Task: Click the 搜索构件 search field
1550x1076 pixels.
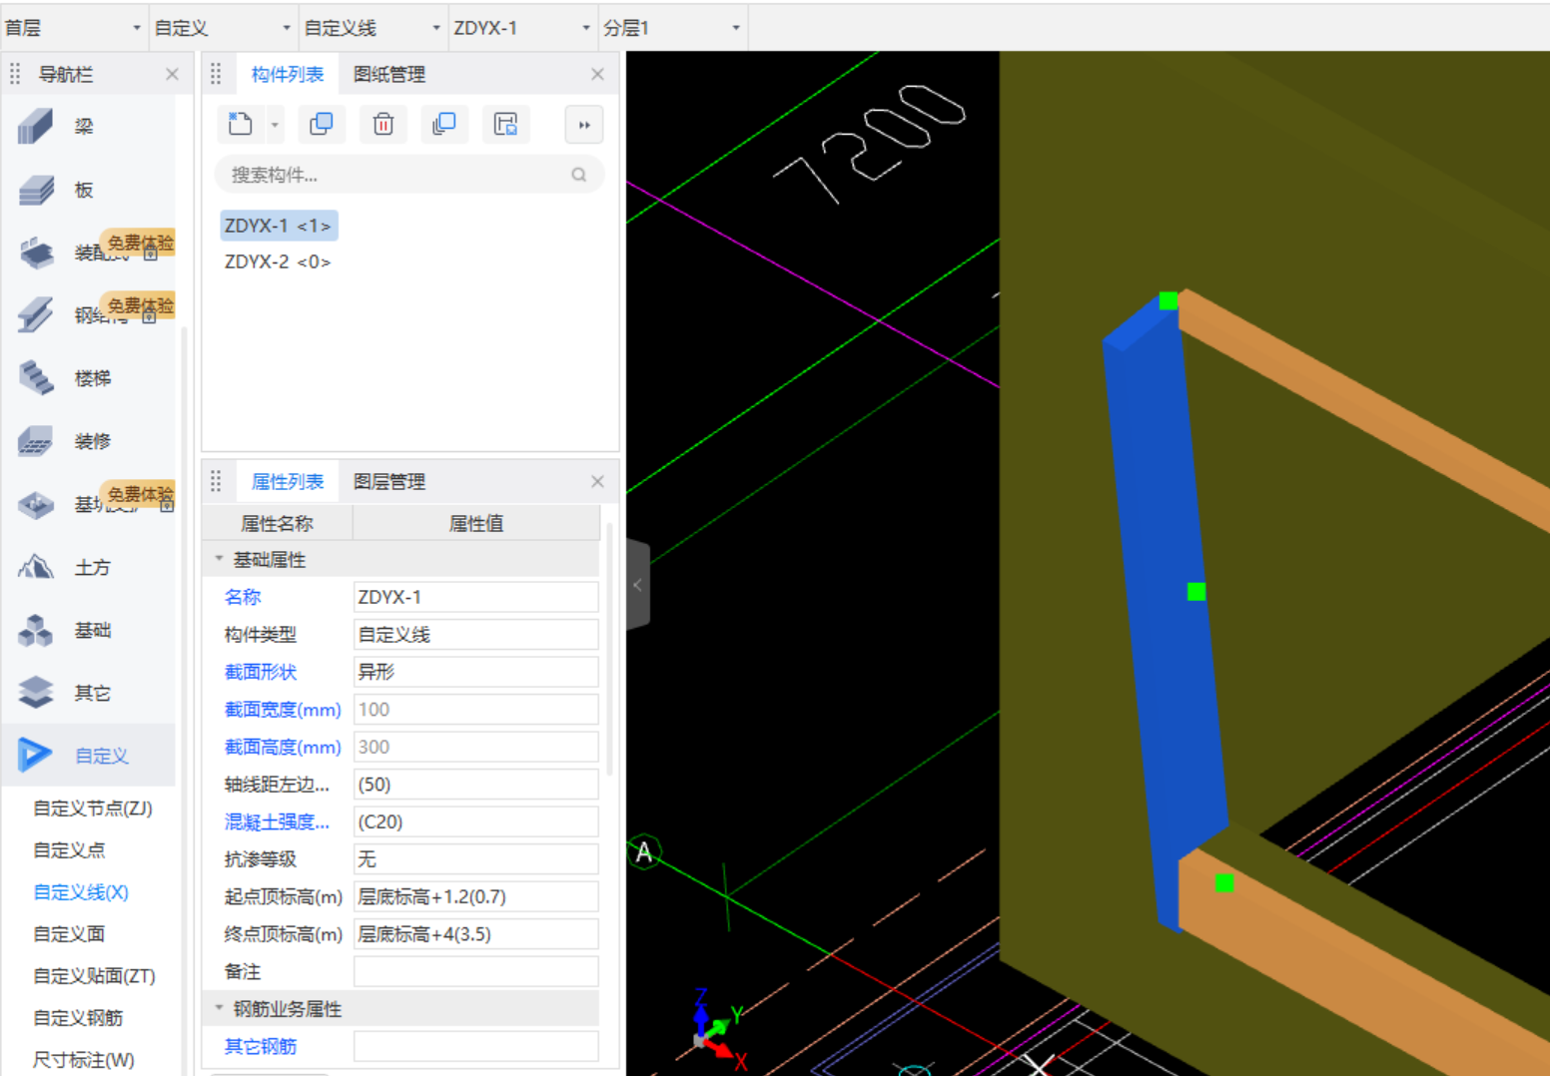Action: pyautogui.click(x=409, y=175)
